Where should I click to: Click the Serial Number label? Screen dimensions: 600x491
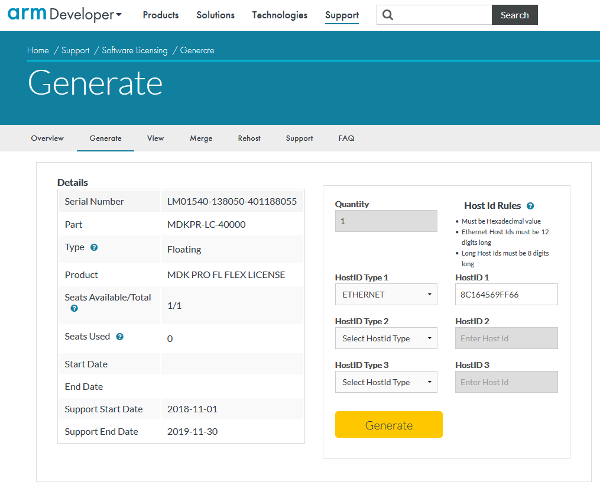94,202
